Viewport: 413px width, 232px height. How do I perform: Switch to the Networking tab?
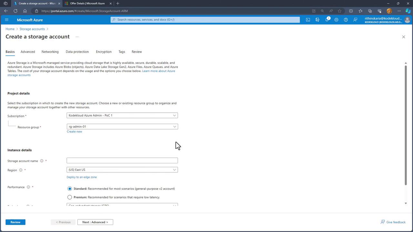[x=50, y=52]
